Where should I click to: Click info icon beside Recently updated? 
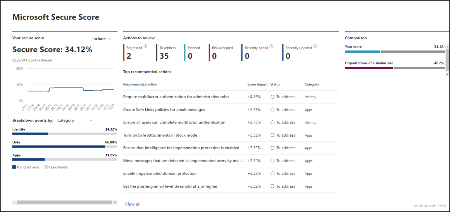click(315, 47)
